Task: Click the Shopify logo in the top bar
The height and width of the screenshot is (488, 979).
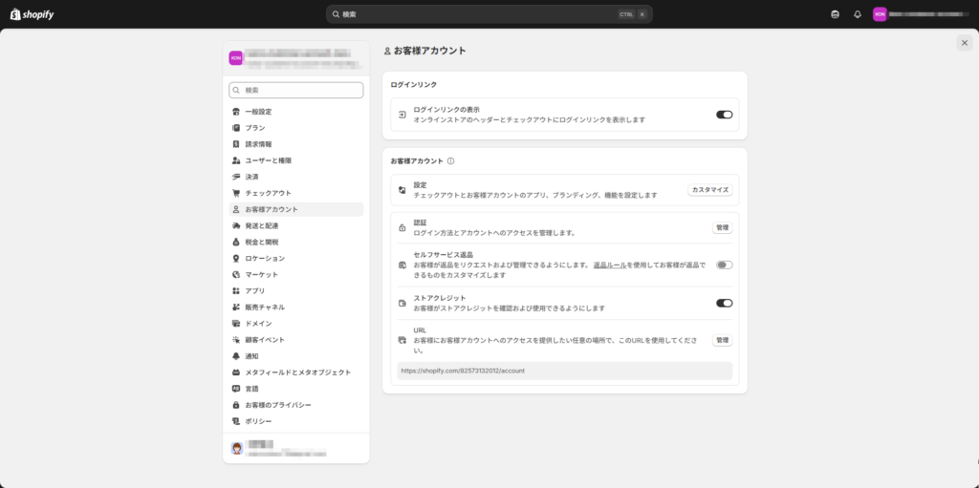Action: tap(32, 14)
